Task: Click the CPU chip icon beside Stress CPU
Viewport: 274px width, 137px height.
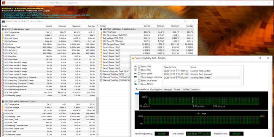Action: [135, 66]
